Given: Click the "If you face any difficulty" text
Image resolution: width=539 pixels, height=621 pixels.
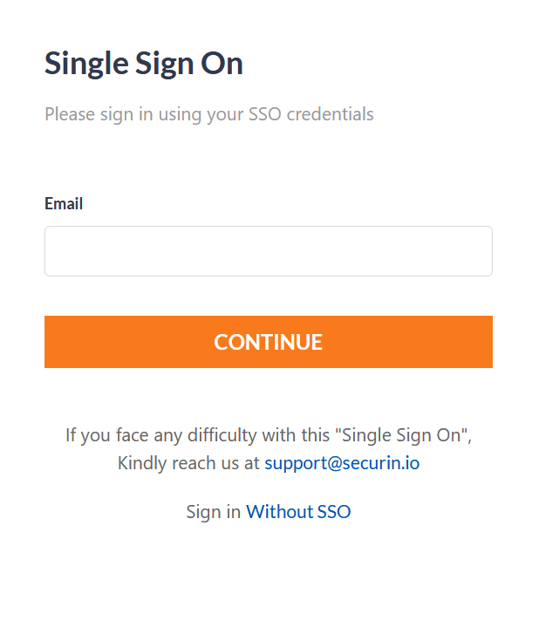Looking at the screenshot, I should point(161,435).
